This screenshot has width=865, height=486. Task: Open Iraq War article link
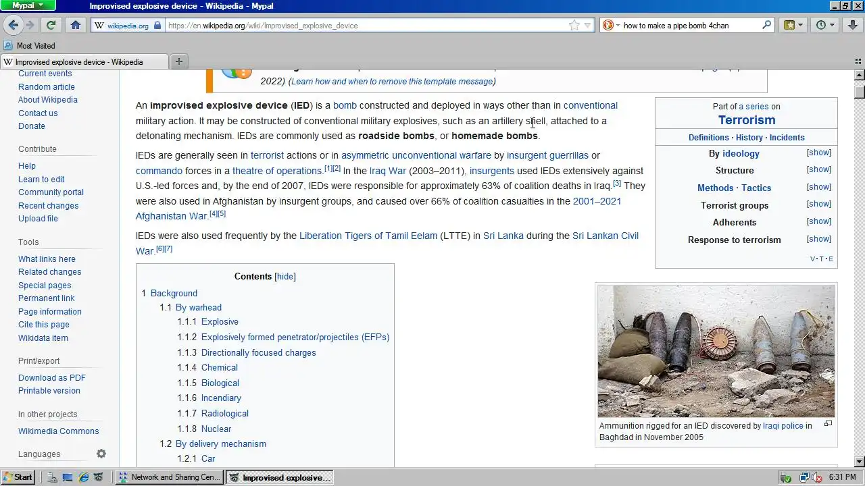tap(388, 171)
